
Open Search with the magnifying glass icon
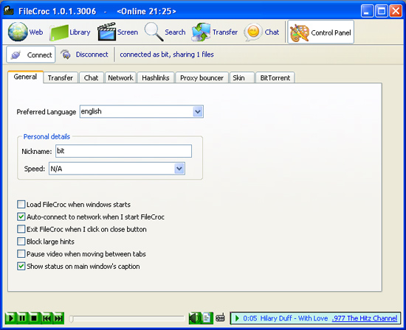[x=154, y=32]
